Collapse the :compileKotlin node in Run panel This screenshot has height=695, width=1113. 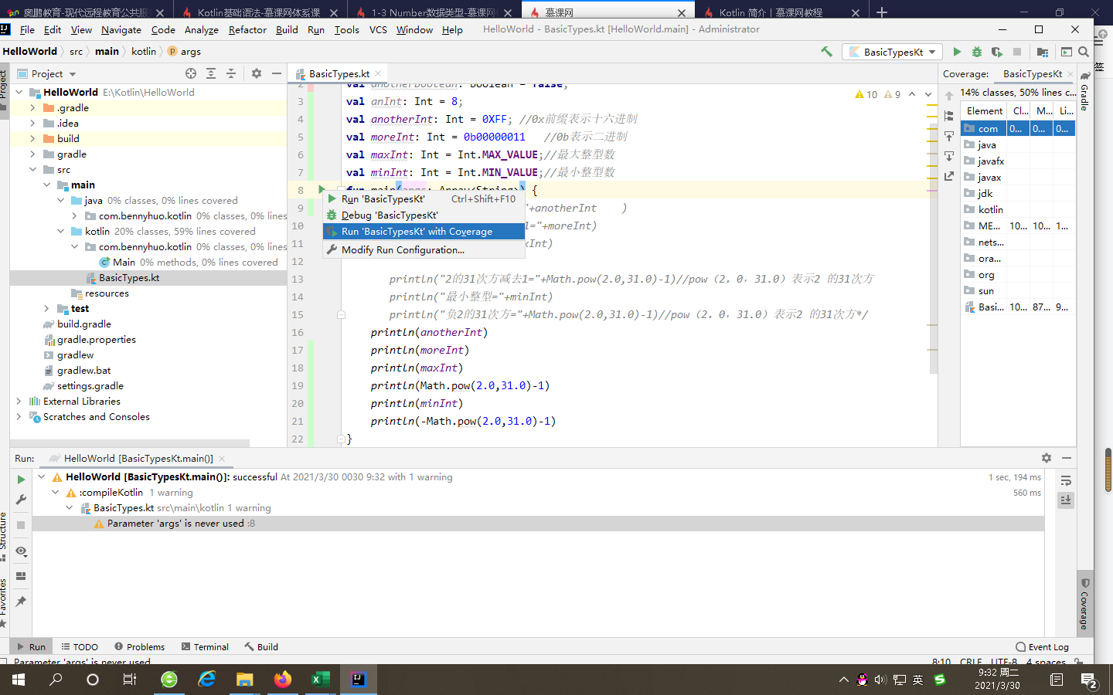click(x=56, y=493)
